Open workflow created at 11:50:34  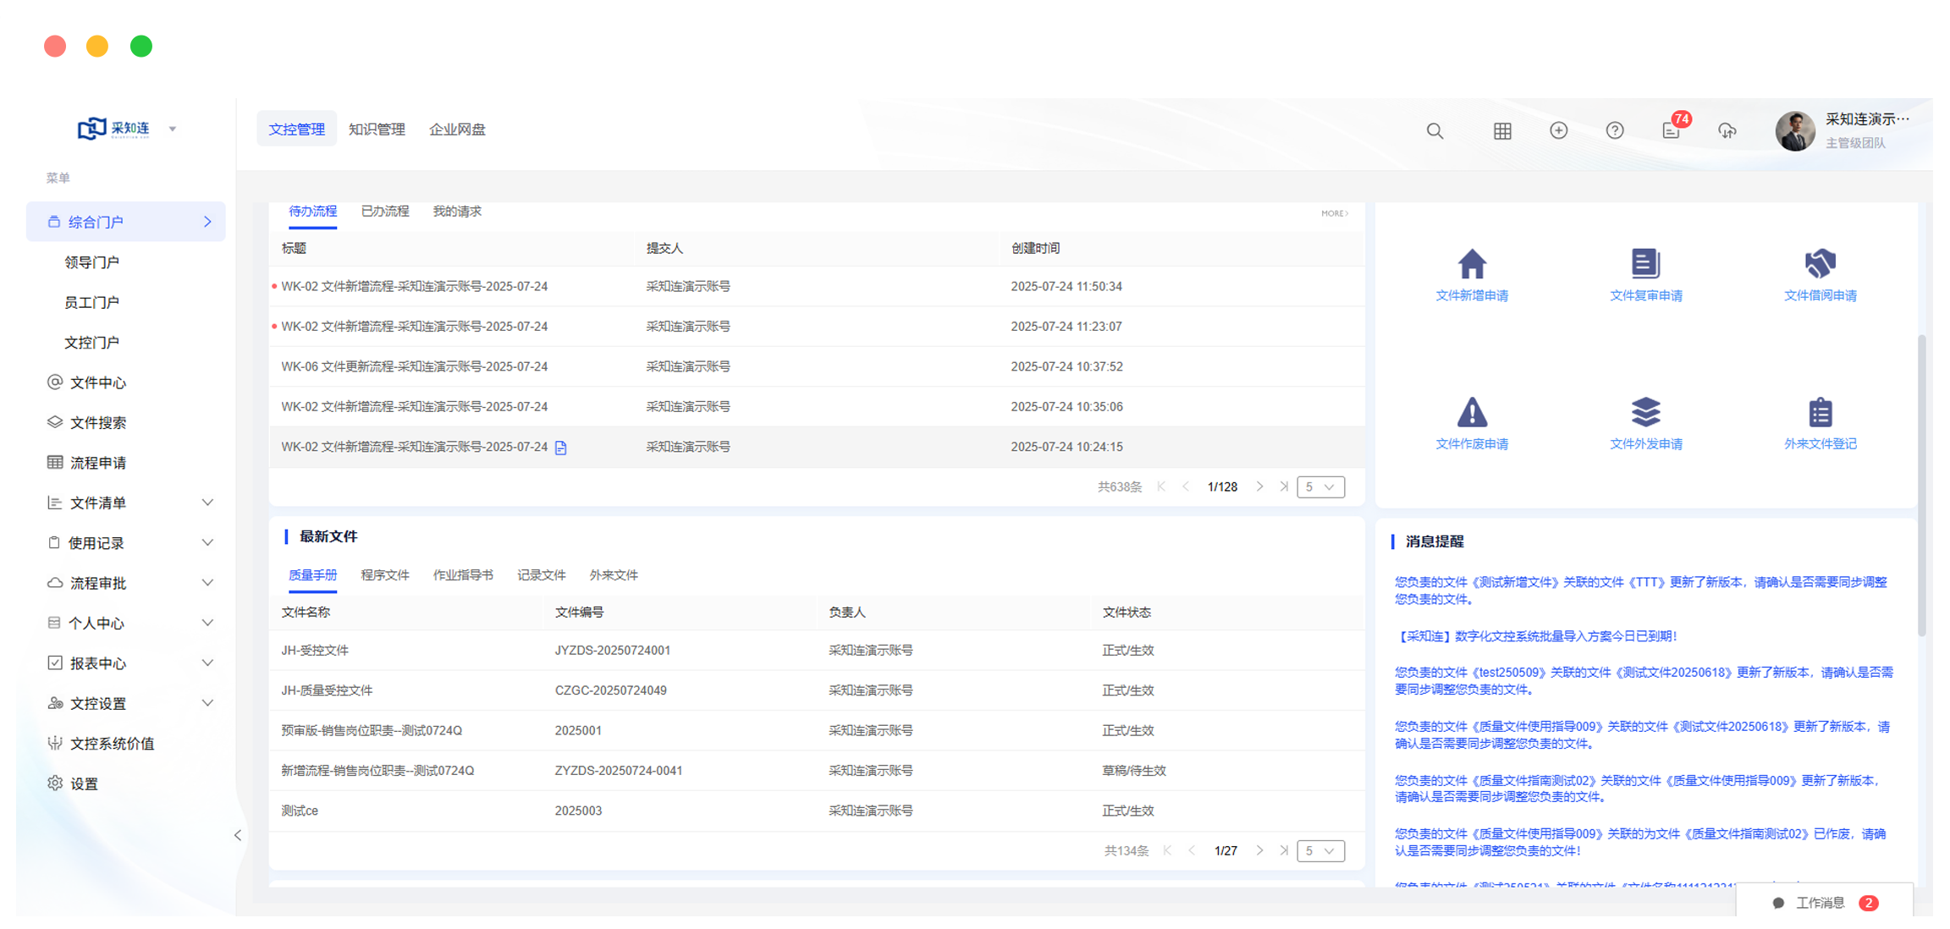click(x=817, y=286)
